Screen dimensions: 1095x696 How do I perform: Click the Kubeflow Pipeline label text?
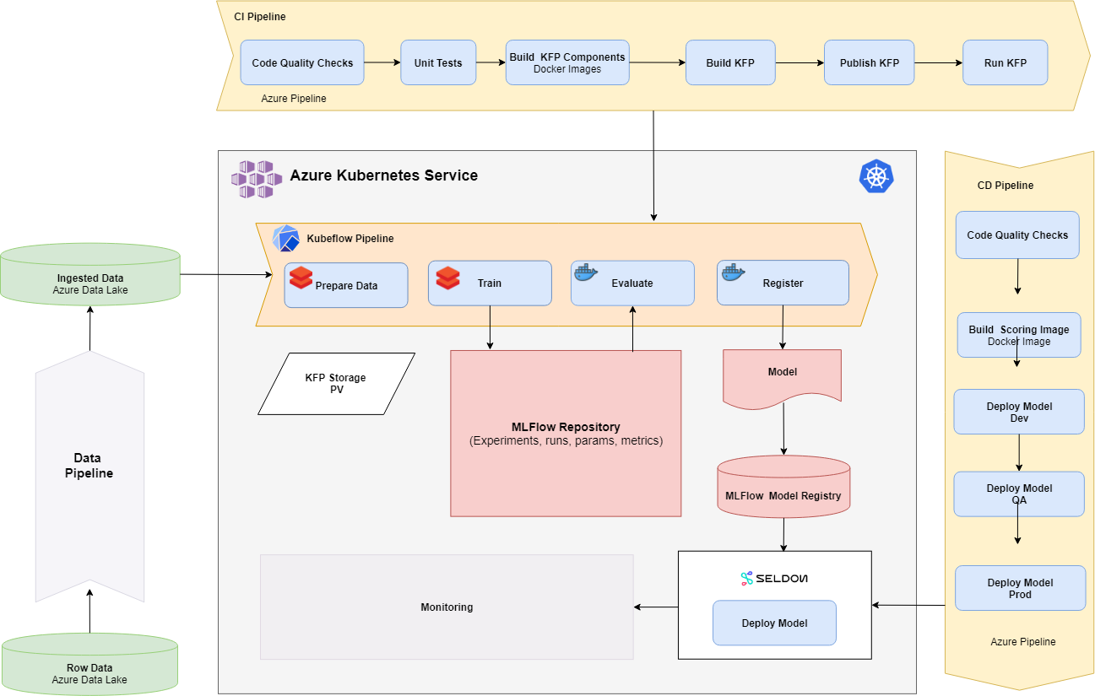pos(350,239)
